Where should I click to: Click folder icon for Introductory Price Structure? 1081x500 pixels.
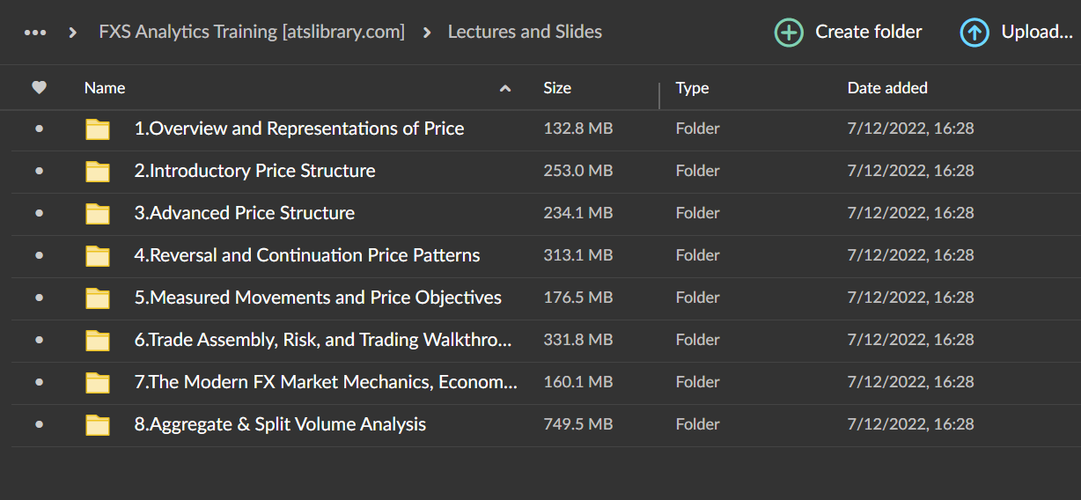pyautogui.click(x=98, y=172)
